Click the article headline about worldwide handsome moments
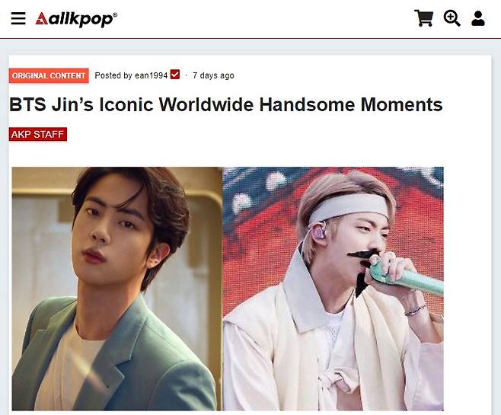Image resolution: width=501 pixels, height=415 pixels. tap(226, 104)
